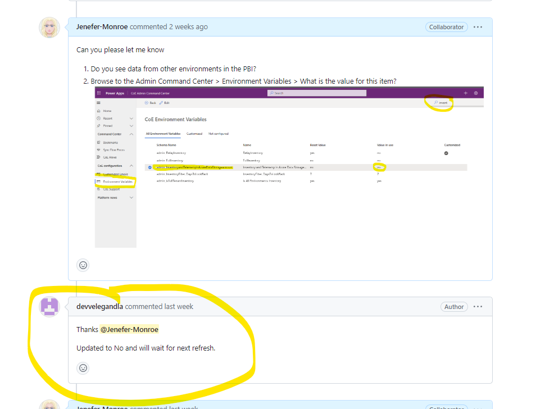Click the Customized Emails sidebar item

point(115,174)
